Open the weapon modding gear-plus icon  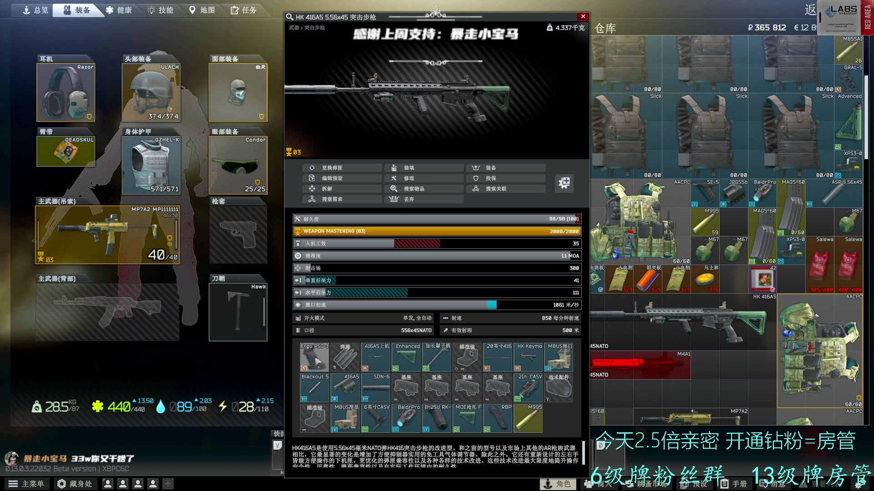564,183
